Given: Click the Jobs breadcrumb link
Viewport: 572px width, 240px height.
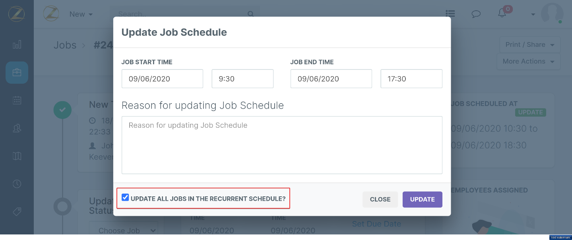Looking at the screenshot, I should [65, 45].
